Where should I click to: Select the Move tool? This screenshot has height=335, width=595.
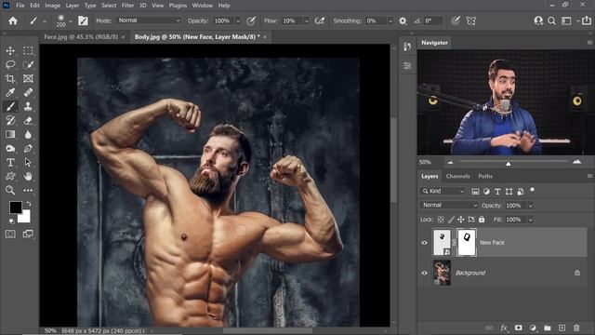(x=10, y=50)
